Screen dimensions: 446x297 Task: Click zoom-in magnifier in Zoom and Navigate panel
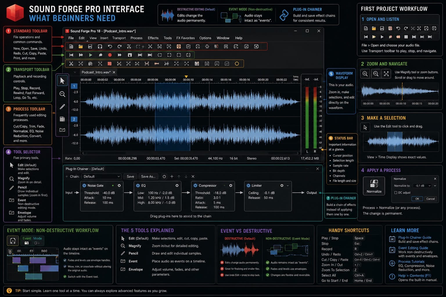[x=365, y=74]
